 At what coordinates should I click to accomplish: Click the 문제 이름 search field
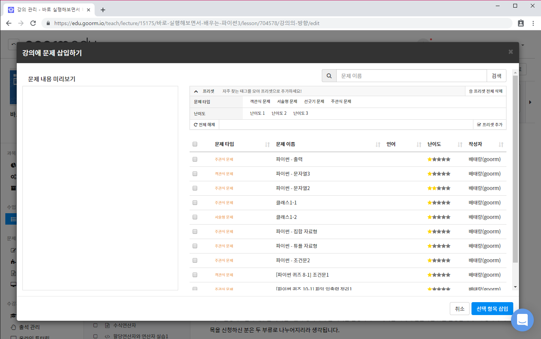coord(411,76)
